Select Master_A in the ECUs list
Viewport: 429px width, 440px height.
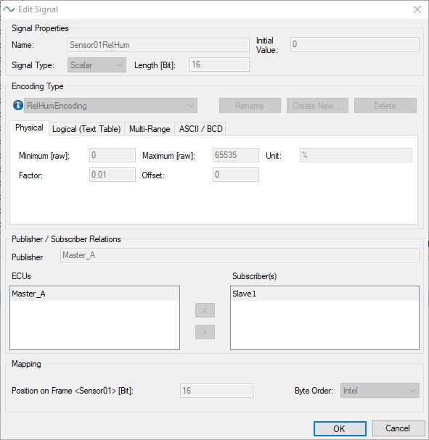[x=94, y=294]
